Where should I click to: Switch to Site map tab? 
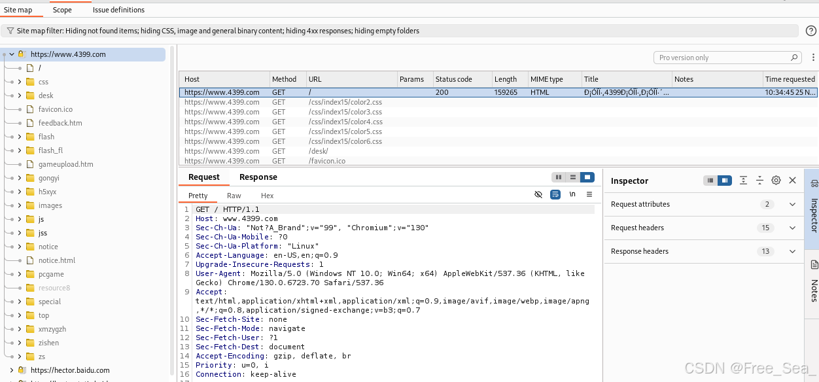[x=18, y=10]
